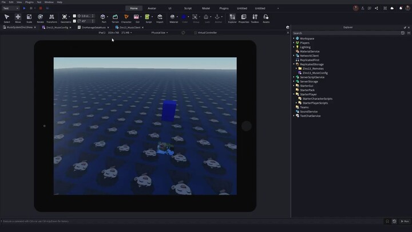This screenshot has height=232, width=412.
Task: Open the Properties panel
Action: [244, 18]
